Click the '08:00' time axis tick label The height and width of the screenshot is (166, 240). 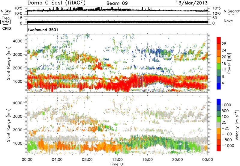[x=87, y=160]
